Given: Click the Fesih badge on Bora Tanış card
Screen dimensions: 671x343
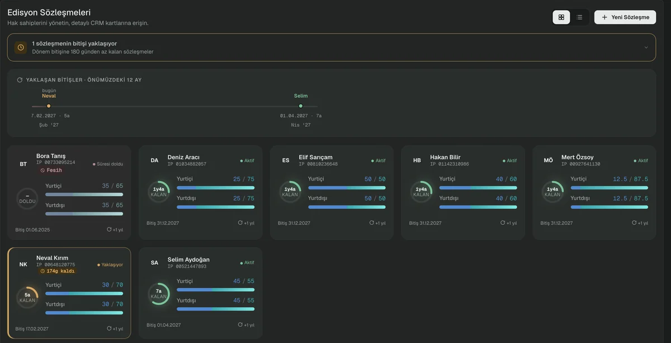Looking at the screenshot, I should coord(51,170).
